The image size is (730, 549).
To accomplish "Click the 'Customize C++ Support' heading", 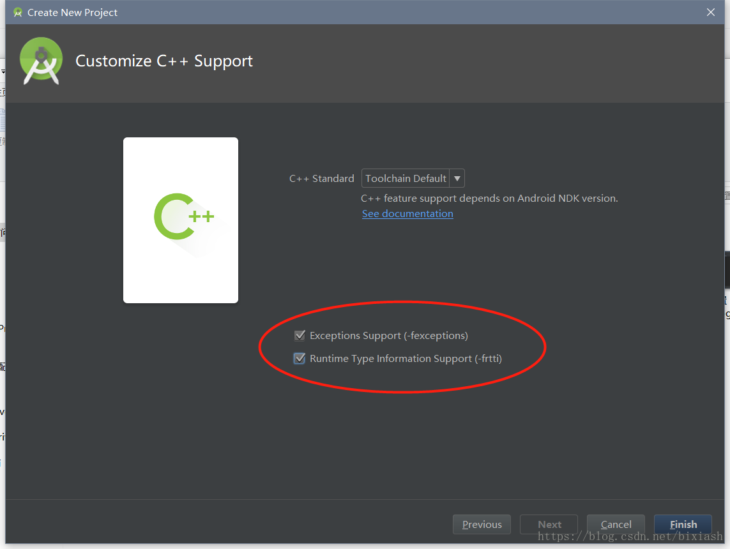I will [x=164, y=61].
